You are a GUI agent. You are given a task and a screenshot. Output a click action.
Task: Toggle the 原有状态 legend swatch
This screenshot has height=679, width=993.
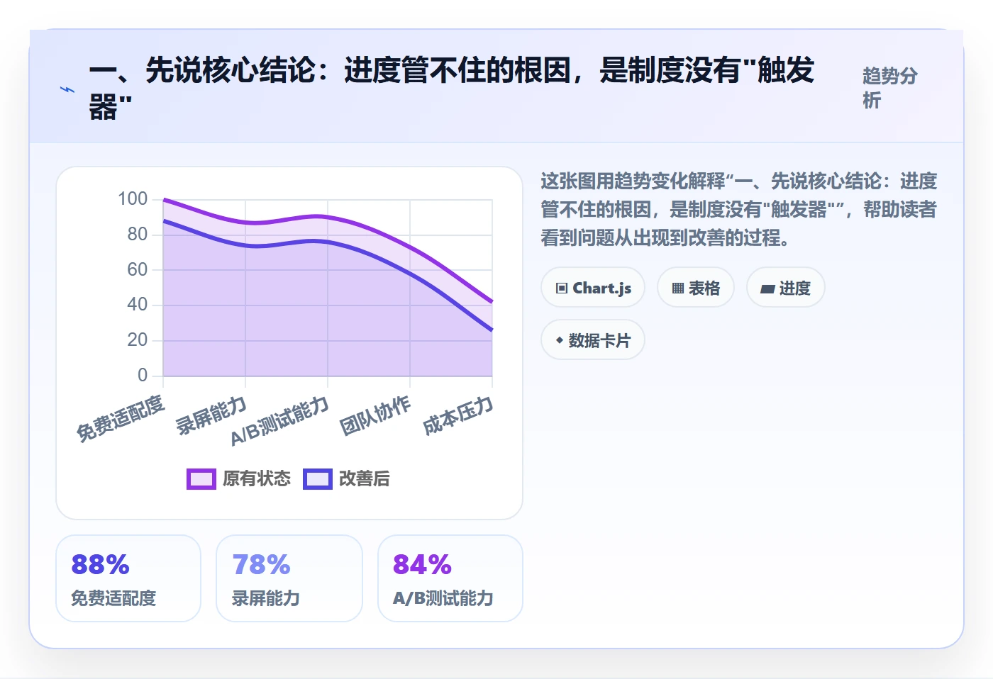coord(201,479)
